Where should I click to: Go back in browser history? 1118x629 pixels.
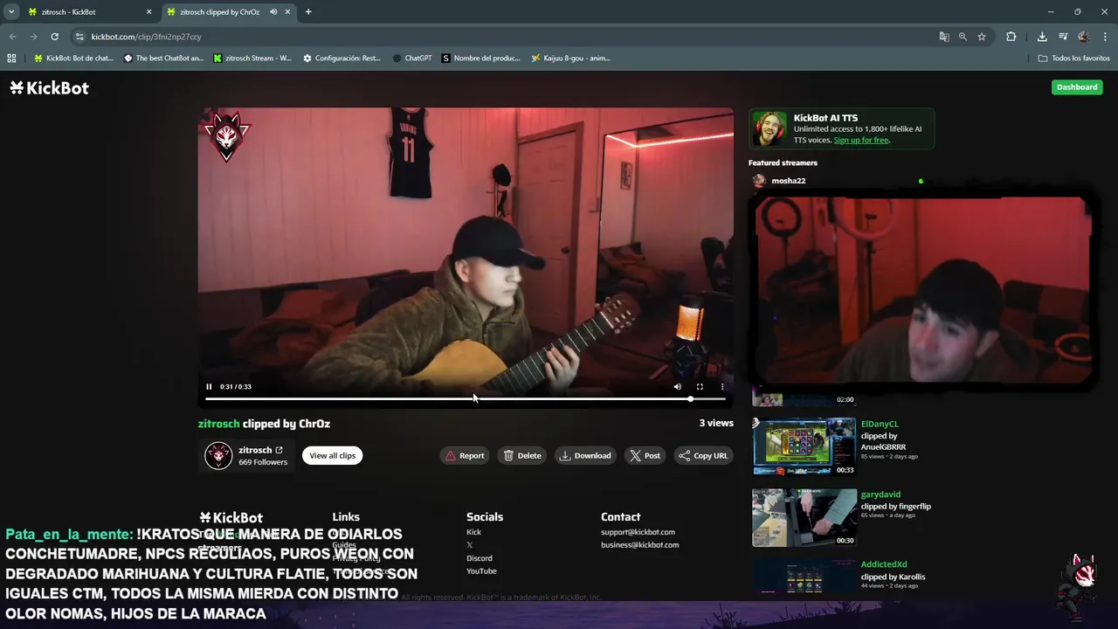click(12, 37)
